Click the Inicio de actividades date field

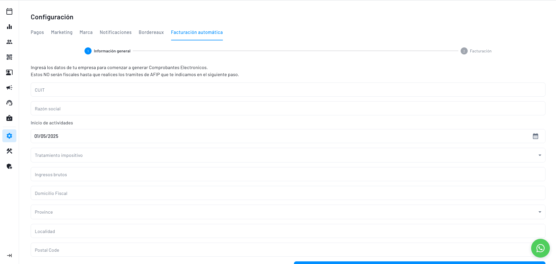(288, 136)
